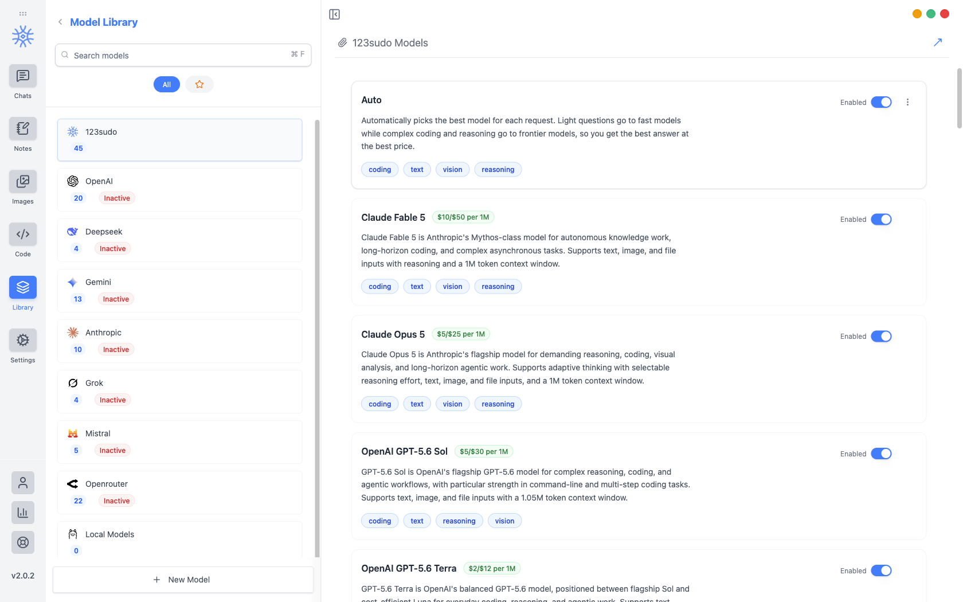
Task: Click the Inactive badge under OpenAI
Action: point(117,198)
